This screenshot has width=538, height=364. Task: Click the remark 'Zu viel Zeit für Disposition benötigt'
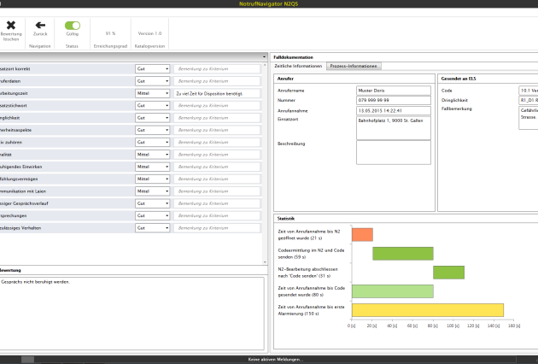pyautogui.click(x=217, y=93)
